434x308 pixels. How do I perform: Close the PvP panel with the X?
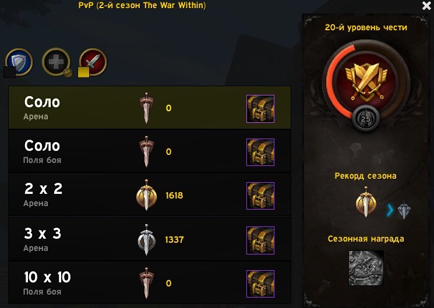(x=426, y=6)
